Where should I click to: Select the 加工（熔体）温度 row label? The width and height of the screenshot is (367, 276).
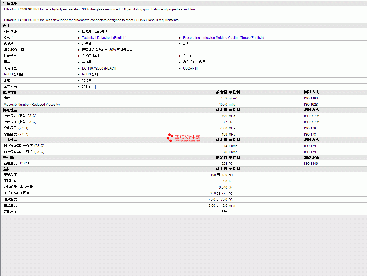click(17, 193)
